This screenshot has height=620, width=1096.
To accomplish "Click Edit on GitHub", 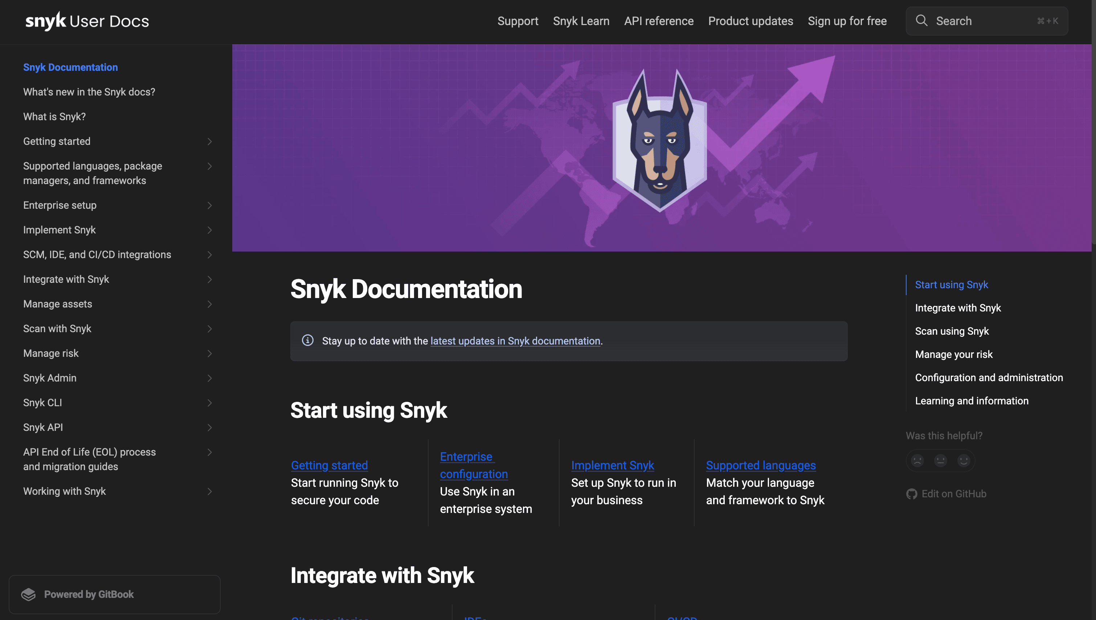I will coord(946,494).
